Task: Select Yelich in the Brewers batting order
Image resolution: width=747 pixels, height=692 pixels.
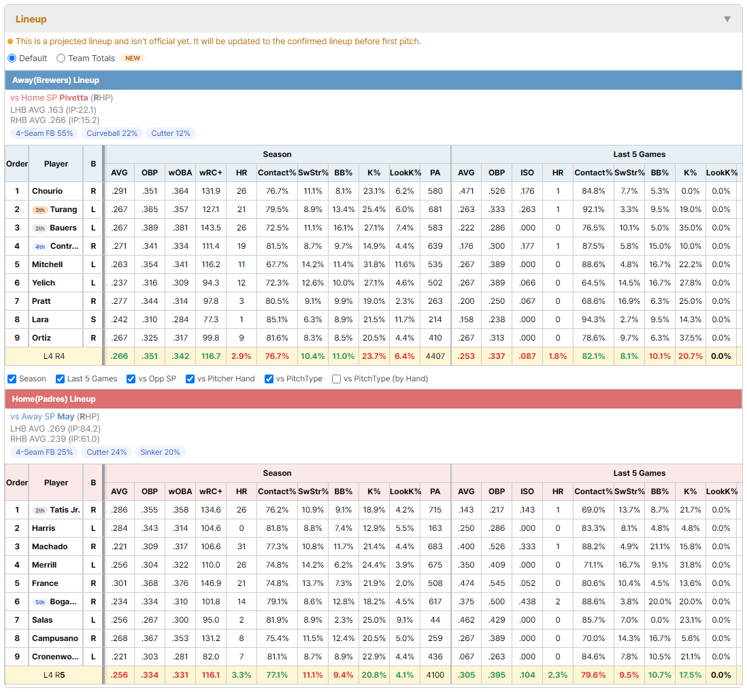Action: [x=44, y=283]
